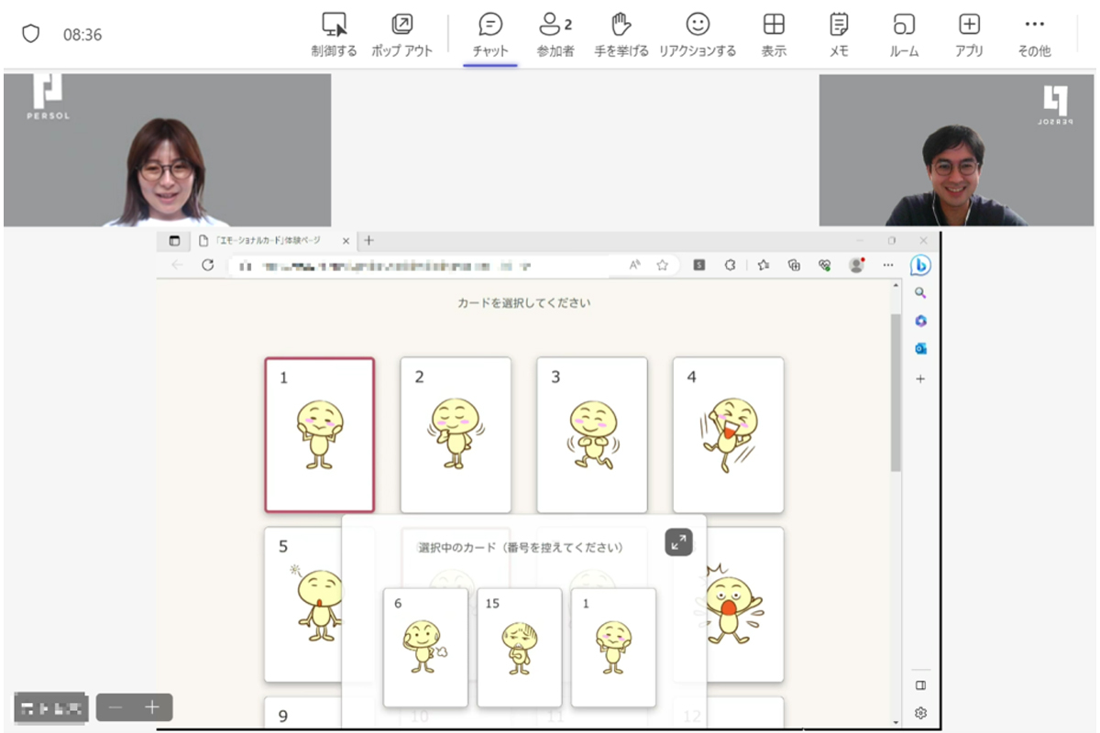Screen dimensions: 1100x733
Task: Open the Outlook sidebar icon
Action: point(920,348)
